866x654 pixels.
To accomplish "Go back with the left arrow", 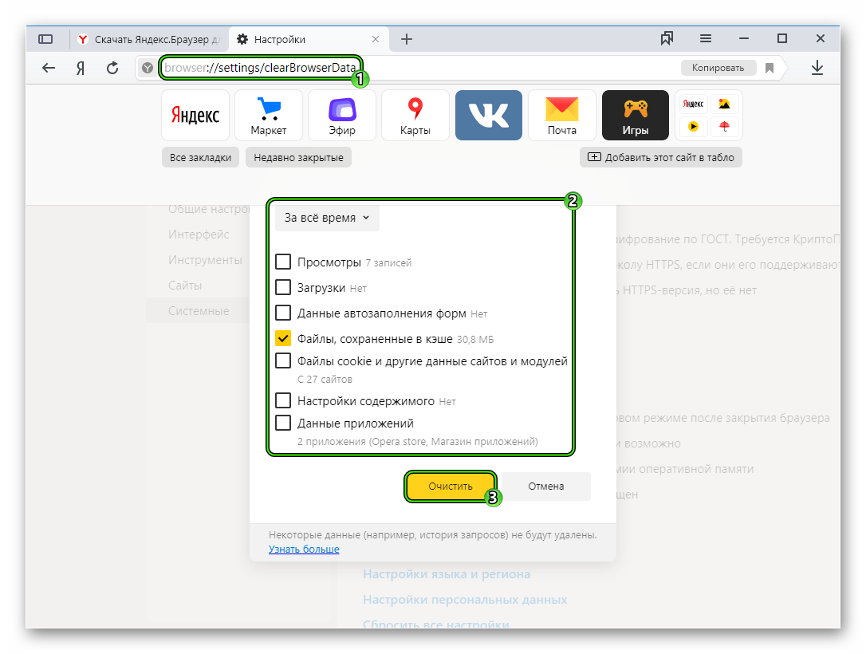I will point(49,68).
